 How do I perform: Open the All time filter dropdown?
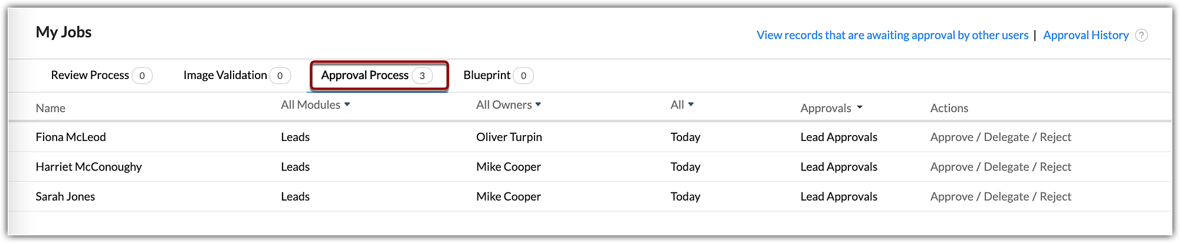pos(682,105)
